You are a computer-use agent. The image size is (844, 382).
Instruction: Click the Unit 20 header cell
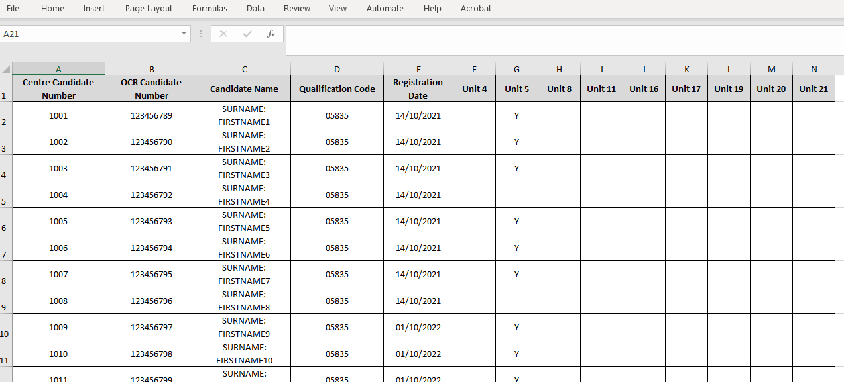tap(771, 89)
